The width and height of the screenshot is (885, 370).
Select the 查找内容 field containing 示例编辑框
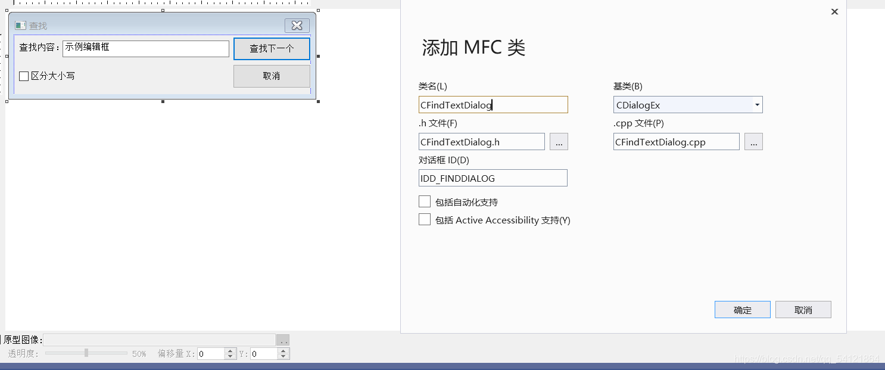[146, 48]
